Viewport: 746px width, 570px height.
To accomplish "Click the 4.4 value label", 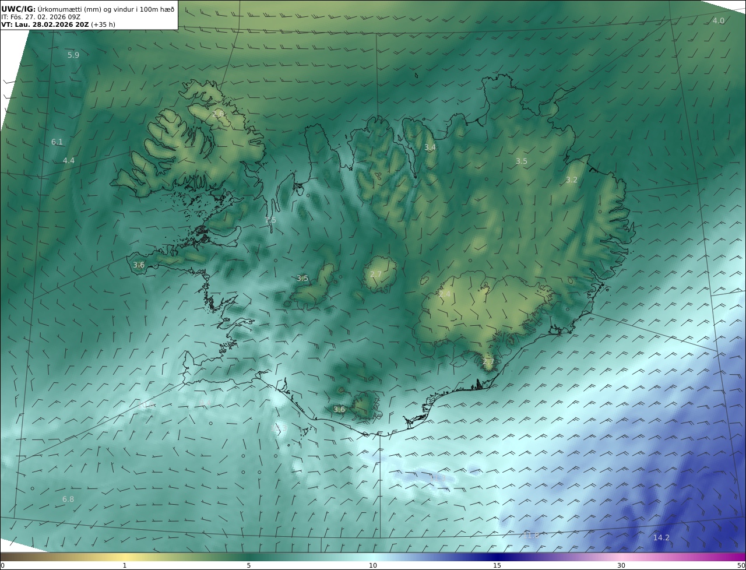I will [69, 161].
